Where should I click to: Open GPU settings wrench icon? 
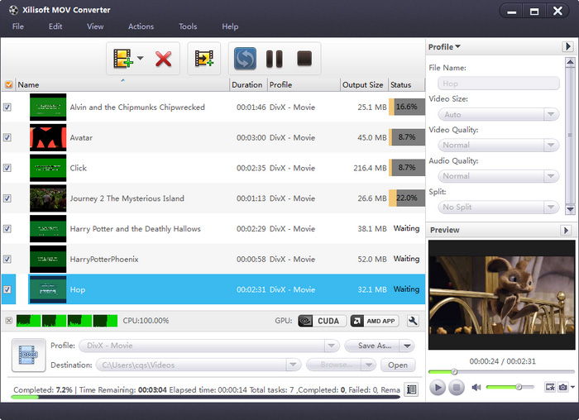414,321
